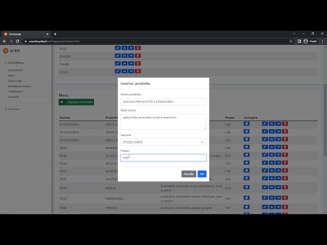Move the DOLCI section up

point(125,71)
